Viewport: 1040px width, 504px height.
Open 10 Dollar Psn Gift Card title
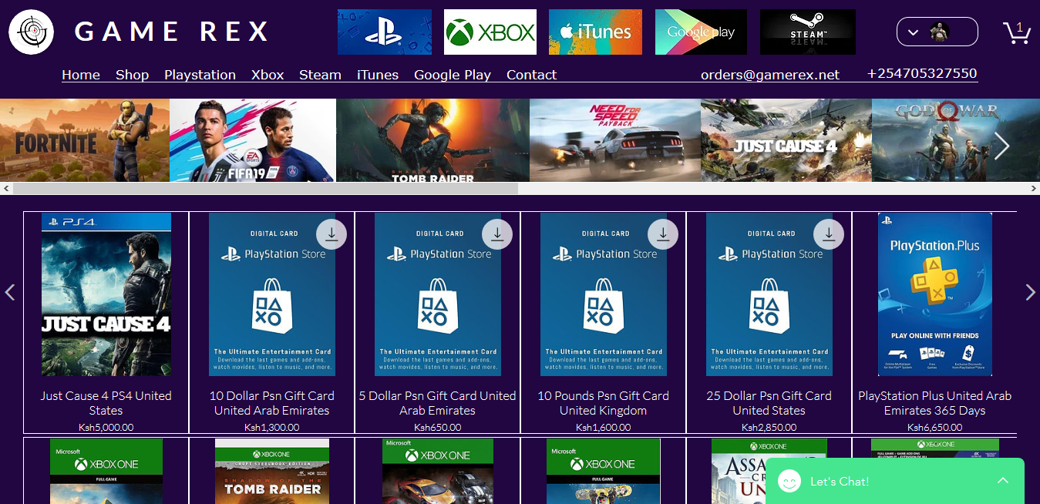tap(272, 403)
